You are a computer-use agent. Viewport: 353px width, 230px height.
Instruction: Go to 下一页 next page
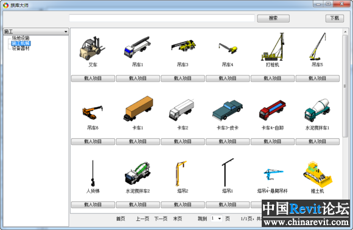click(161, 218)
